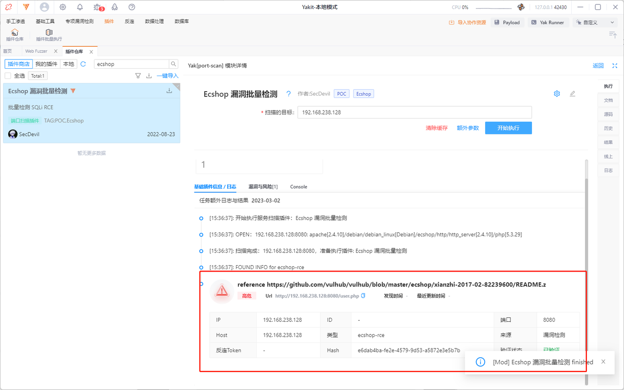Click the orange Yakit logo icon
The image size is (624, 390).
point(26,7)
